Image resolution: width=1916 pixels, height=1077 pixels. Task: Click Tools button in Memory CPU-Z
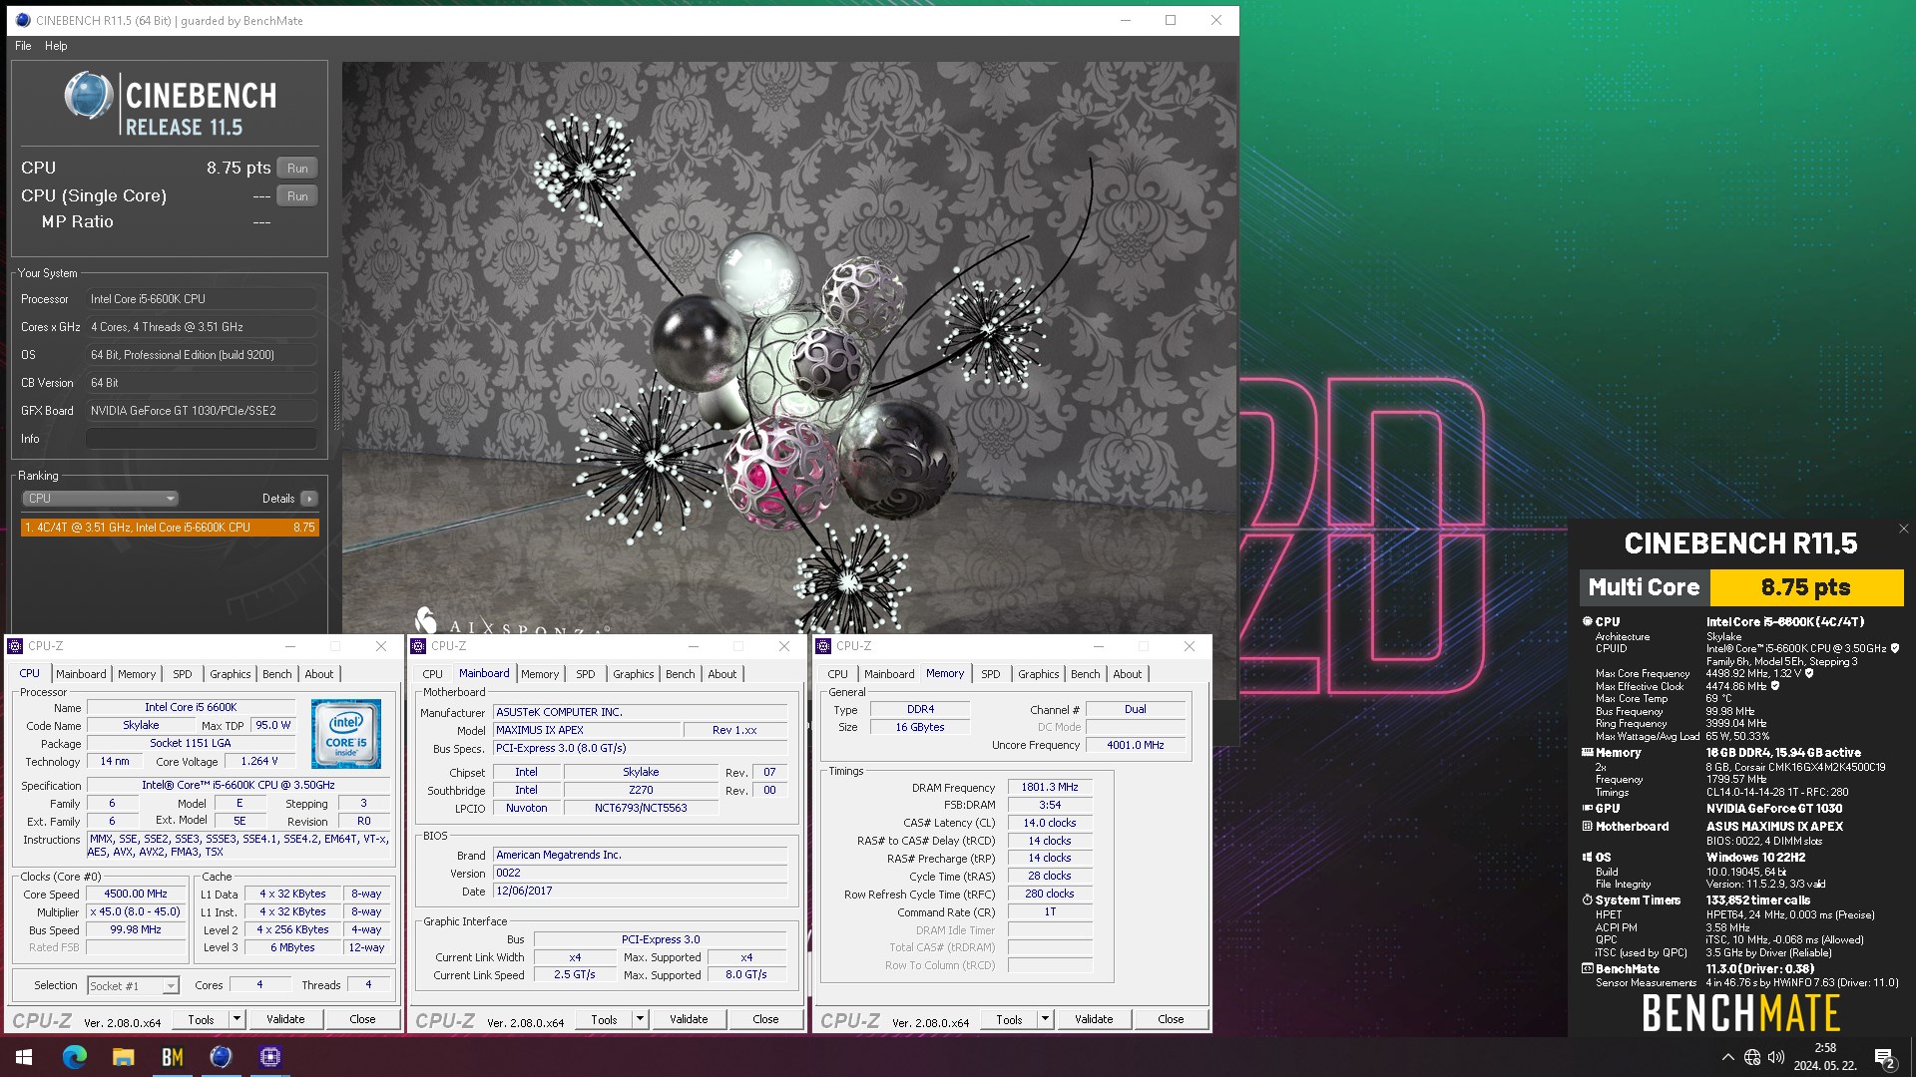[1009, 1019]
